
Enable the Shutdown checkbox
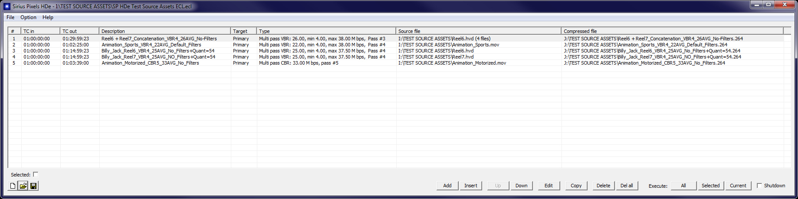coord(759,186)
